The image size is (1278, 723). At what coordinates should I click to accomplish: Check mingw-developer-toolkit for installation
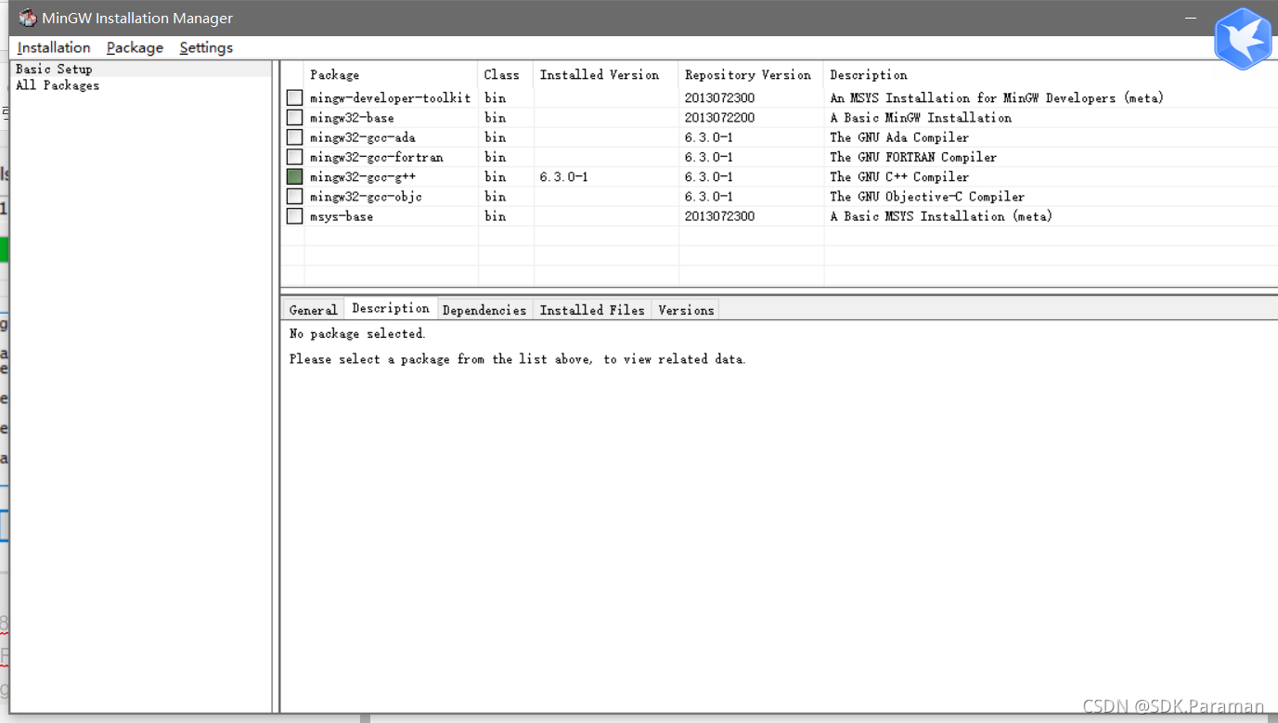pos(293,97)
